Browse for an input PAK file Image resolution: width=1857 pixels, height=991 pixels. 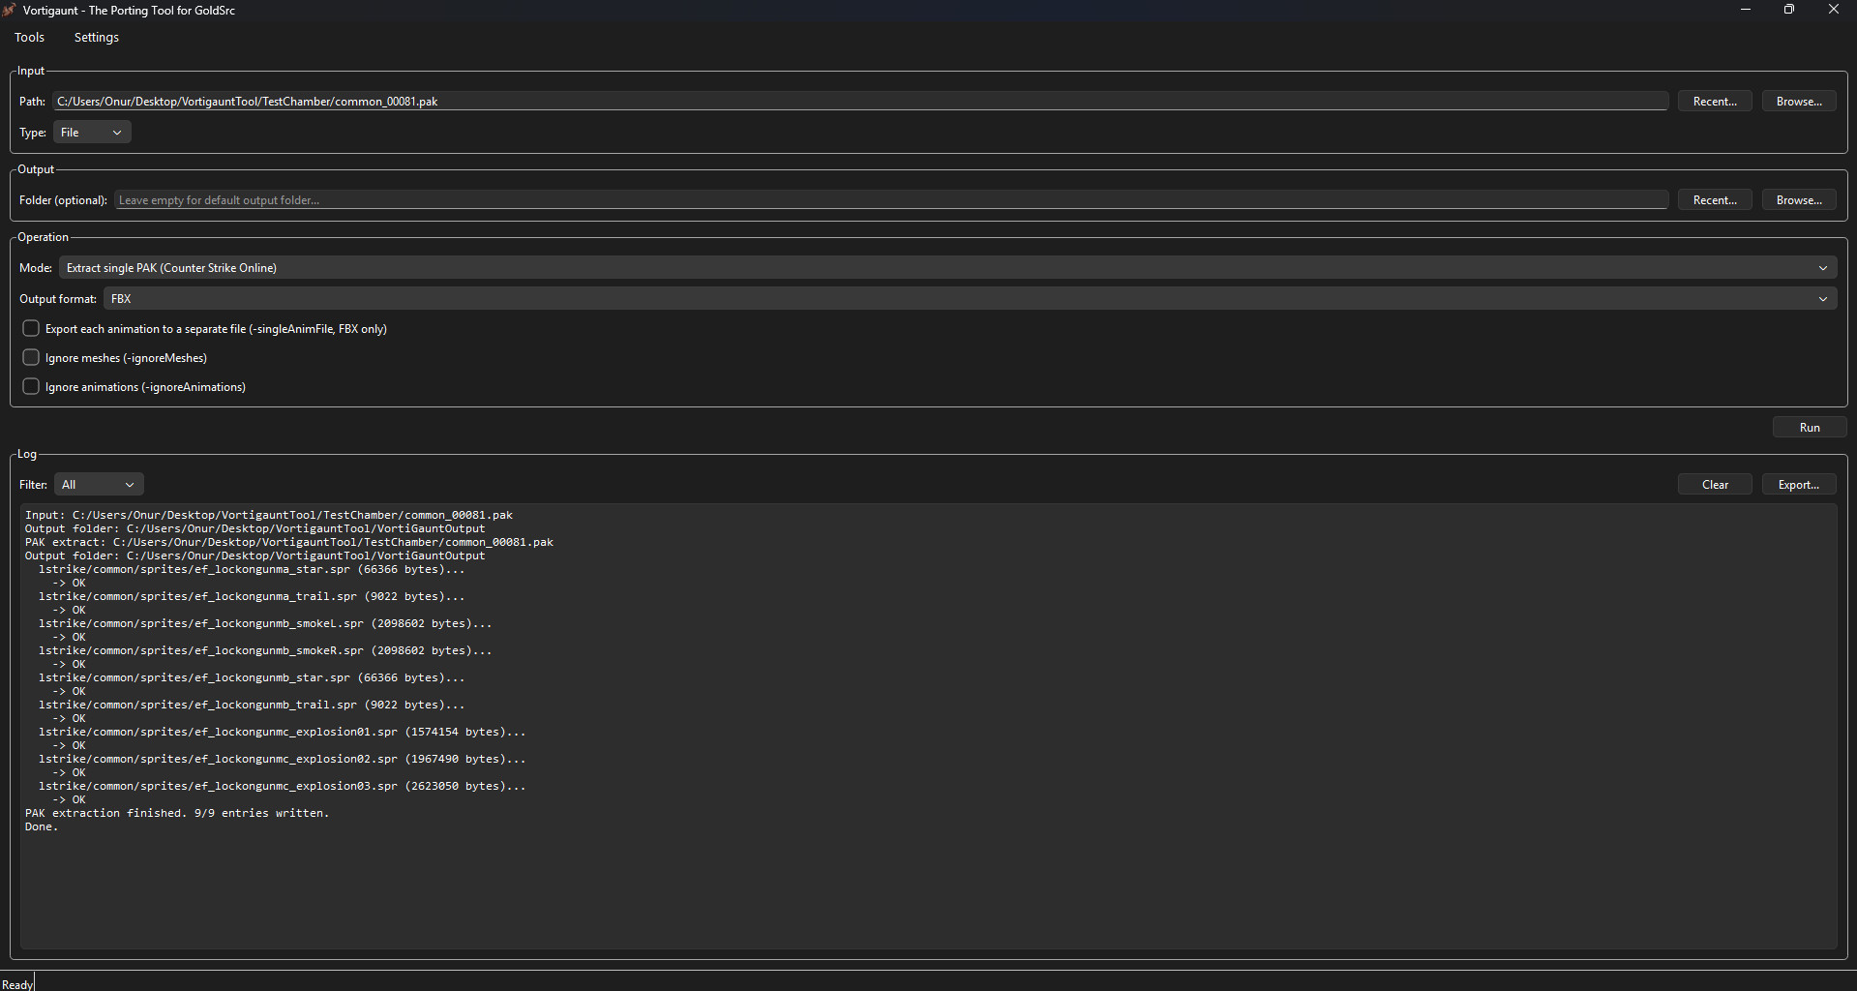point(1797,101)
